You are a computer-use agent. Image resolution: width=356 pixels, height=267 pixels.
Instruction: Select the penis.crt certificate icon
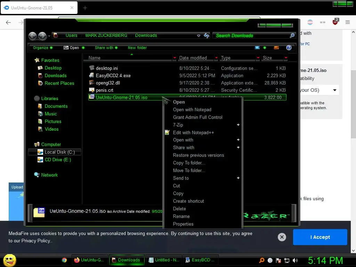coord(92,90)
